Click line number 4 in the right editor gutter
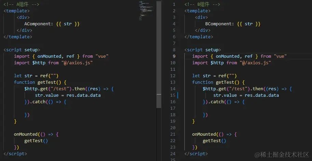Viewport: 312px width, 161px height. tap(174, 24)
